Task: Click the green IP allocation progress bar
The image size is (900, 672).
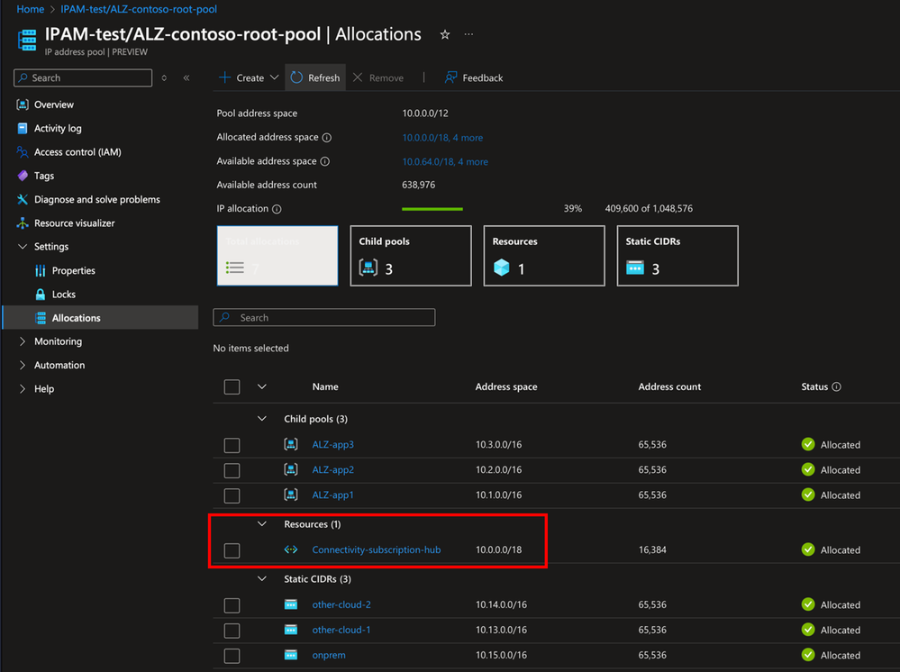Action: (x=432, y=209)
